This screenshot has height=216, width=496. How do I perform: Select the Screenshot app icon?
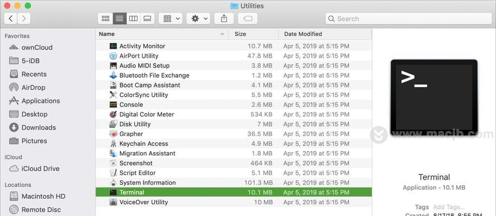coord(113,163)
